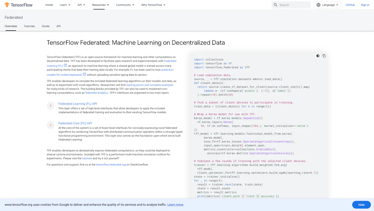Image resolution: width=374 pixels, height=211 pixels.
Task: Click the Sign in link
Action: click(x=365, y=5)
